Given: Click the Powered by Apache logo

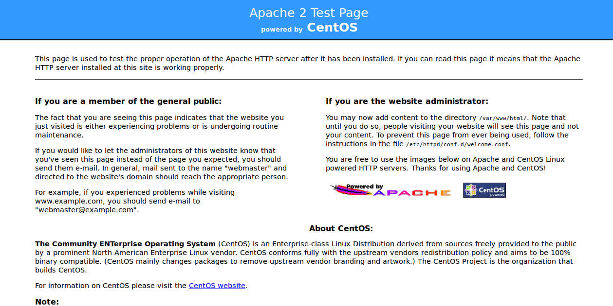Looking at the screenshot, I should click(x=390, y=190).
